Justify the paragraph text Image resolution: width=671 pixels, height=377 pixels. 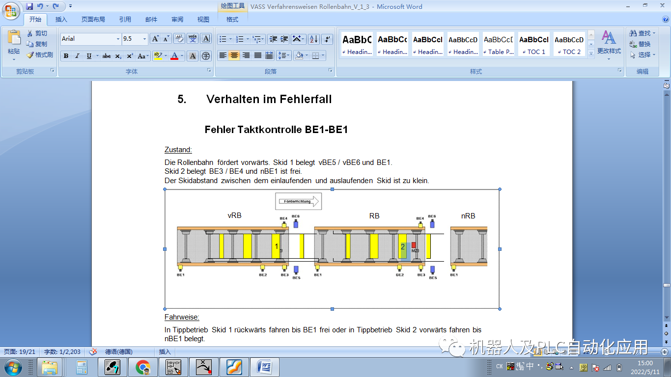click(257, 55)
